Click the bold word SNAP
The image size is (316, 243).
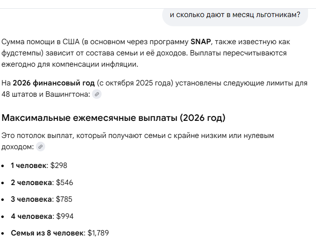(201, 42)
